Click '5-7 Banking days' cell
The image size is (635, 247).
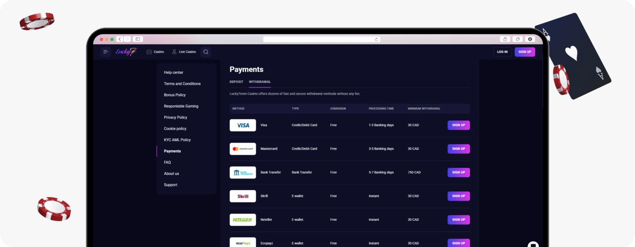[381, 173]
